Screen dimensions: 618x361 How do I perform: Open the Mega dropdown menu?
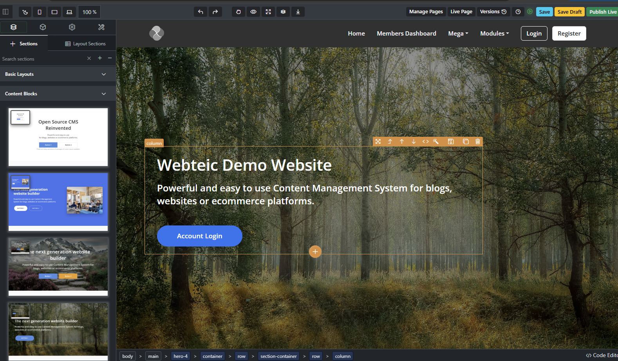[458, 34]
